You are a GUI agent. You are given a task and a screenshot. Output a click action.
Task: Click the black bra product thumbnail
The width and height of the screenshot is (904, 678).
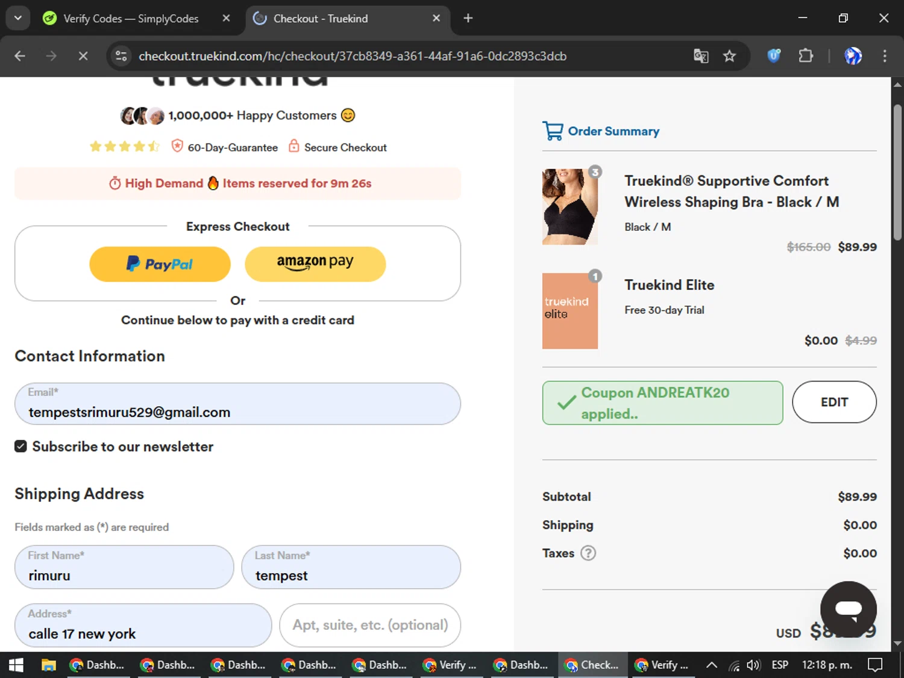570,207
